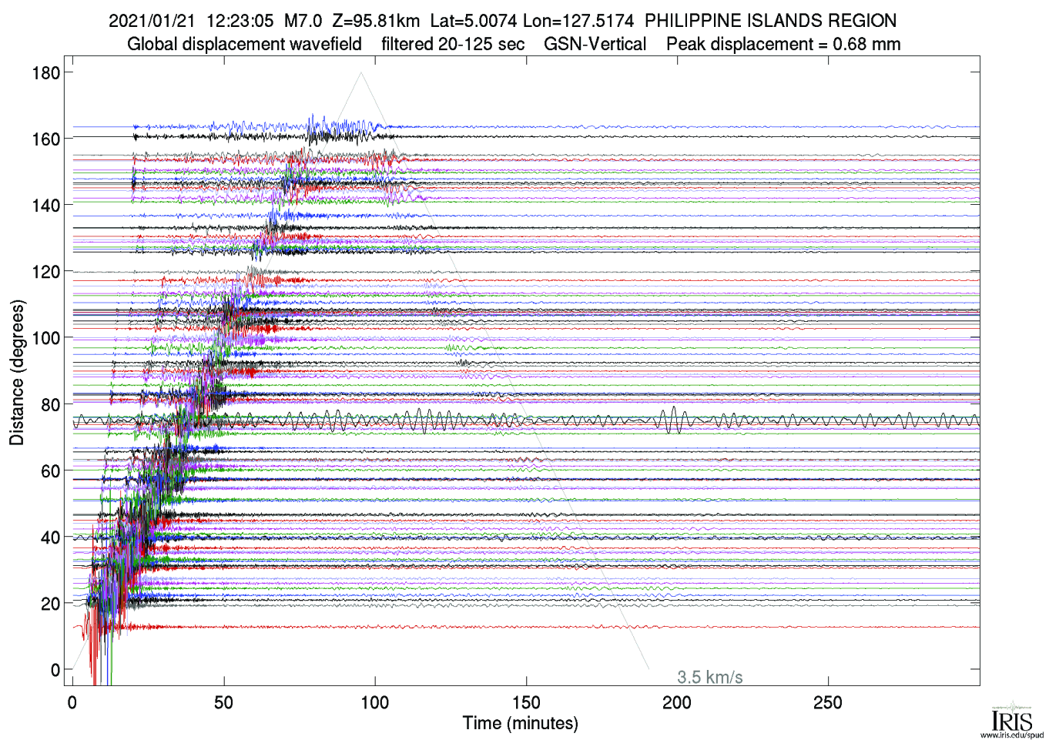Click the PHILIPPINE ISLANDS REGION title text
Viewport: 1049px width, 740px height.
(x=770, y=21)
